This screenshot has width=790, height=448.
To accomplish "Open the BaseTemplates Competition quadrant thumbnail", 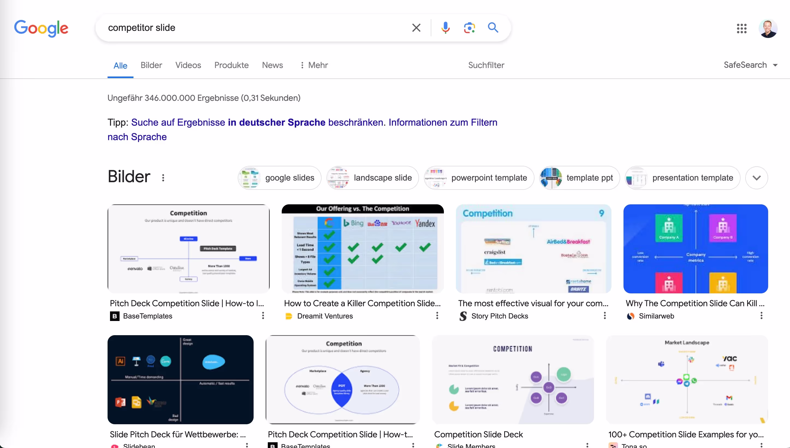I will point(188,249).
